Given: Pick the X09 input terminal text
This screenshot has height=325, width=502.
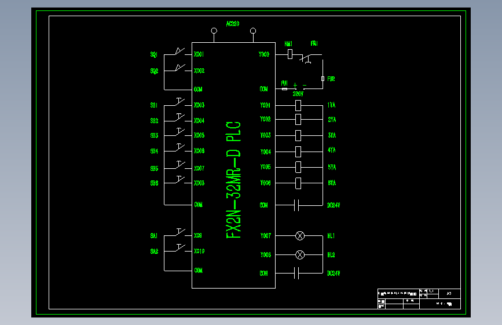Looking at the screenshot, I should (198, 235).
